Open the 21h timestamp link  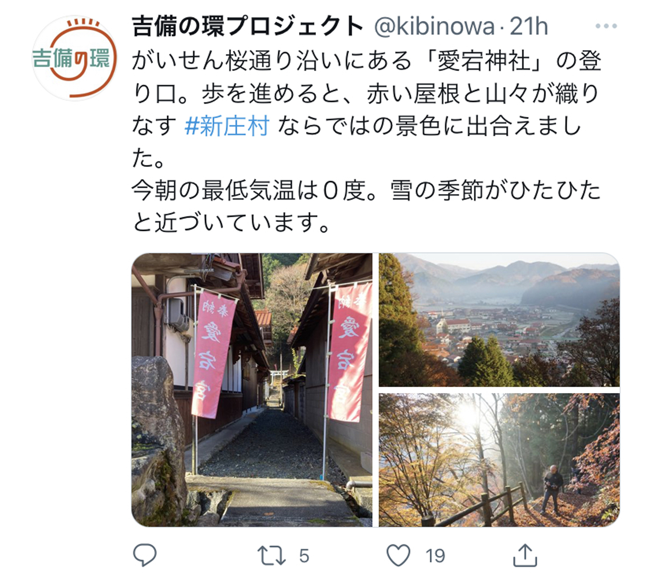coord(528,26)
